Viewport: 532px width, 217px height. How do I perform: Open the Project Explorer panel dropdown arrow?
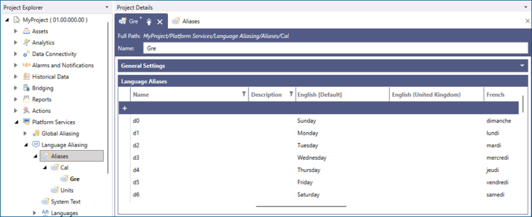coord(107,7)
